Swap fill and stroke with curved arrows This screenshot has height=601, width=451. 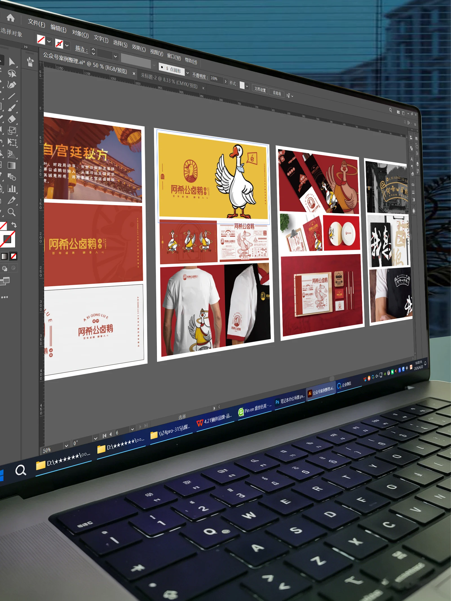click(x=14, y=225)
